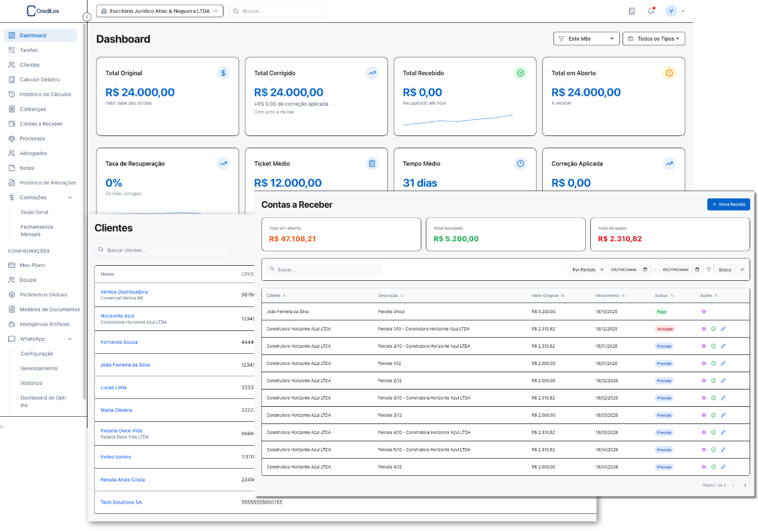This screenshot has width=758, height=531.
Task: Open details of Parcela 1/10 with eye icon
Action: pyautogui.click(x=704, y=329)
